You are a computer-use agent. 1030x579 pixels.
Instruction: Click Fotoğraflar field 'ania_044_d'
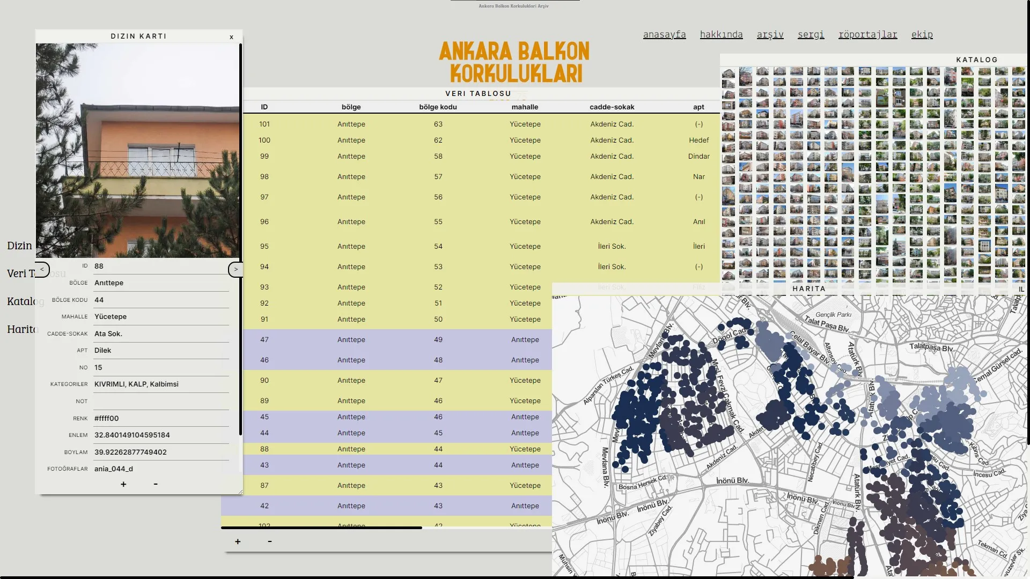(x=161, y=469)
